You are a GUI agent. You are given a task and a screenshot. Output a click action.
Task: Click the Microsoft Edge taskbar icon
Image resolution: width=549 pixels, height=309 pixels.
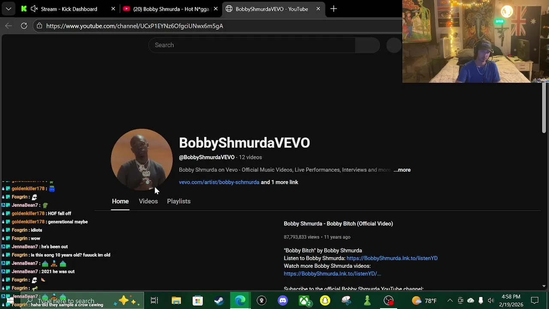[x=240, y=300]
